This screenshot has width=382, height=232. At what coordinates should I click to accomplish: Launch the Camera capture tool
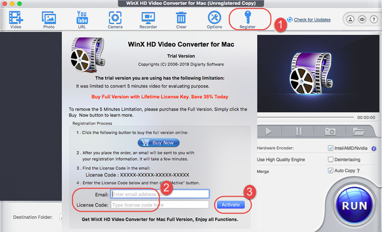click(x=115, y=19)
